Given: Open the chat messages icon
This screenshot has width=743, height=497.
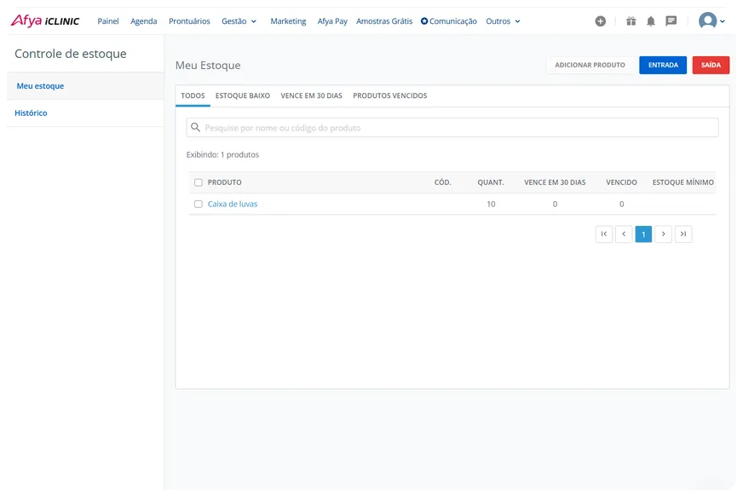Looking at the screenshot, I should 671,20.
